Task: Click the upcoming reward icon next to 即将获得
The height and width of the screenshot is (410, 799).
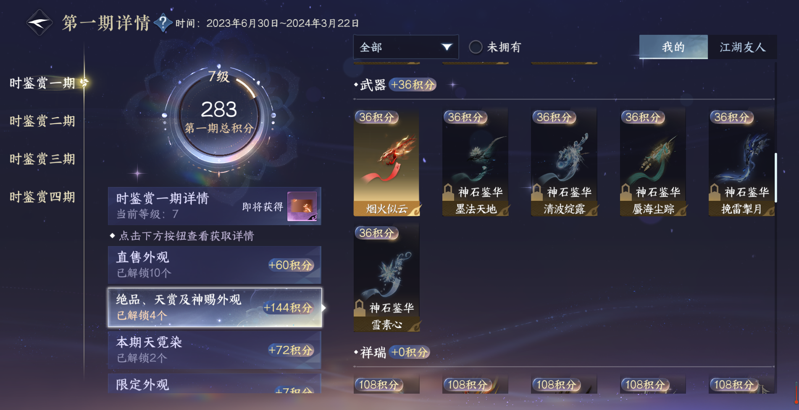Action: click(302, 206)
